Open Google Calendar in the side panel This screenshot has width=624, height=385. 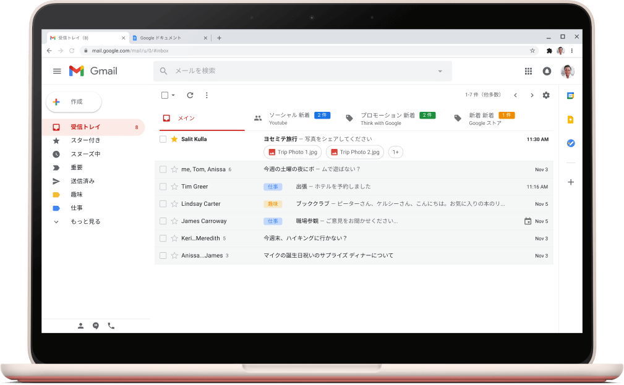571,96
